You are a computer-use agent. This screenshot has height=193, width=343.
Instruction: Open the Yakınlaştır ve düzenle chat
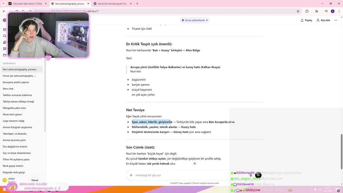pyautogui.click(x=22, y=134)
